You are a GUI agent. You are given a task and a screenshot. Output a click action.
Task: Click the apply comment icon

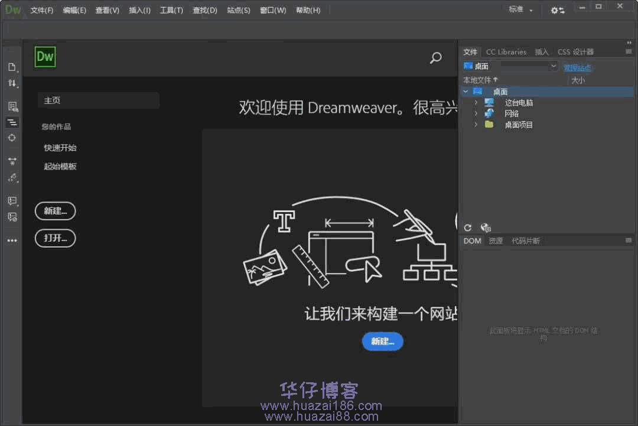click(12, 200)
